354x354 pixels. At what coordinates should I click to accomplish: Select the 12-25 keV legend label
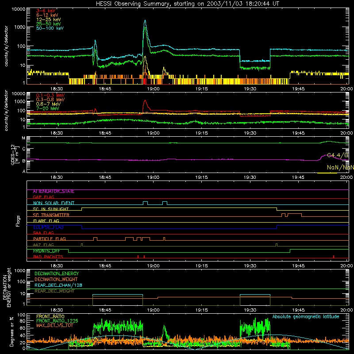tap(49, 19)
